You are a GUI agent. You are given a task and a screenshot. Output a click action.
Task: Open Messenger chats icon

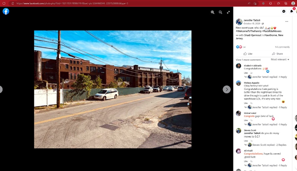pyautogui.click(x=284, y=11)
